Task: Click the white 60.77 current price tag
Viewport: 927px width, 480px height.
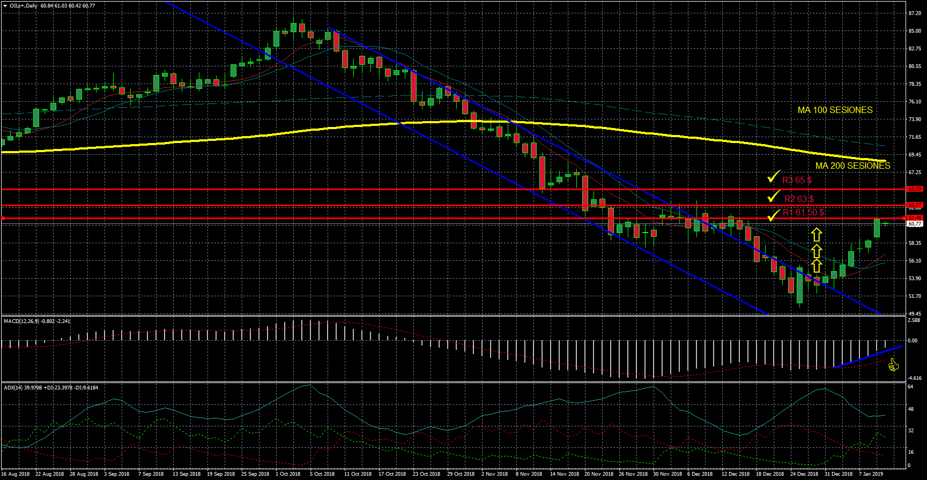Action: [x=914, y=224]
